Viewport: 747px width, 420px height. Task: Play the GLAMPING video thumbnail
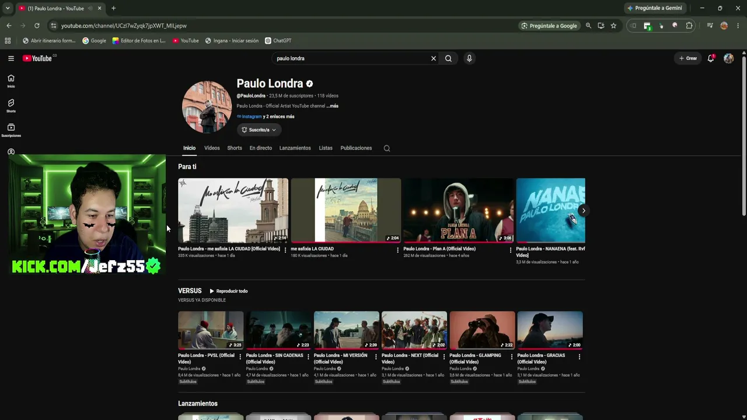pos(482,330)
